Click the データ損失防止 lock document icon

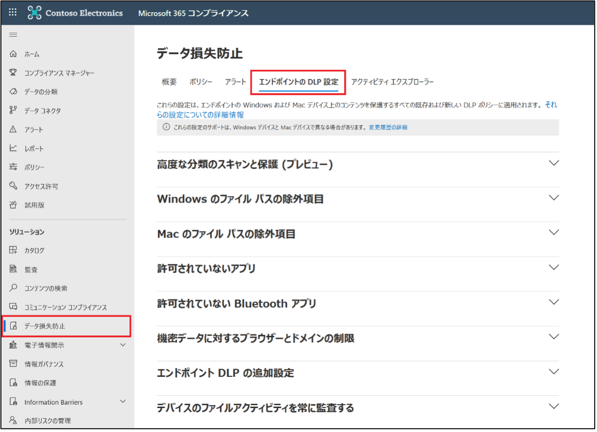point(14,326)
